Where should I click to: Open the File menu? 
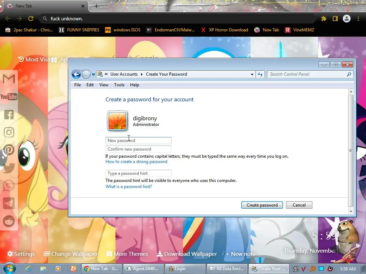78,85
